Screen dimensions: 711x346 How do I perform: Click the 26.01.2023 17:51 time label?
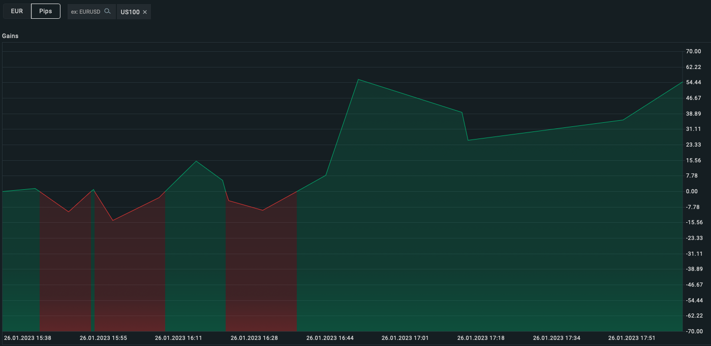pyautogui.click(x=632, y=338)
